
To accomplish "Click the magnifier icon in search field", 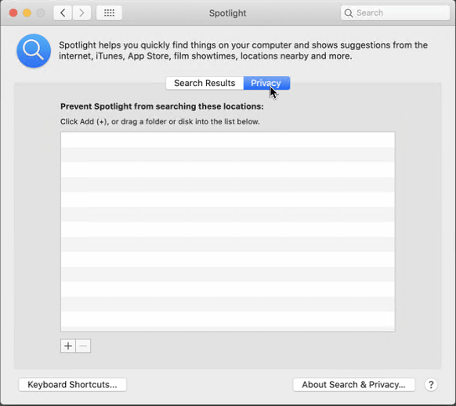I will point(348,13).
